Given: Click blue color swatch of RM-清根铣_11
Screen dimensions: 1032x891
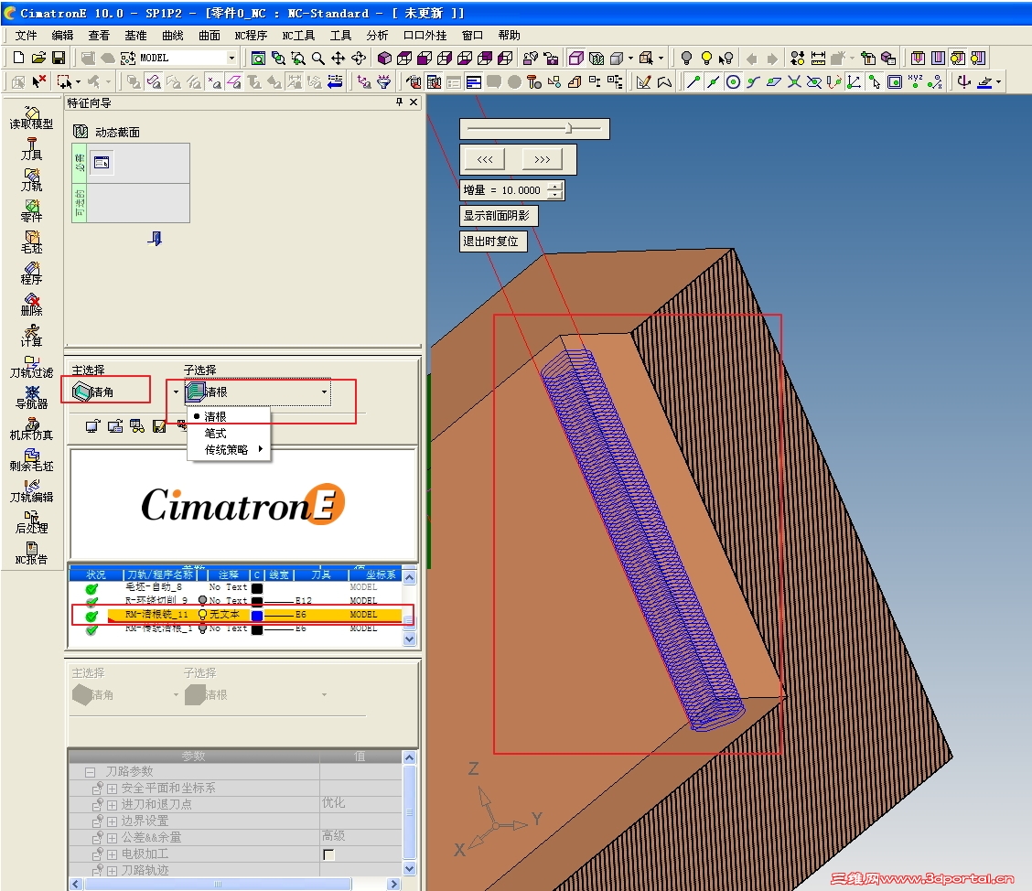Looking at the screenshot, I should (257, 616).
